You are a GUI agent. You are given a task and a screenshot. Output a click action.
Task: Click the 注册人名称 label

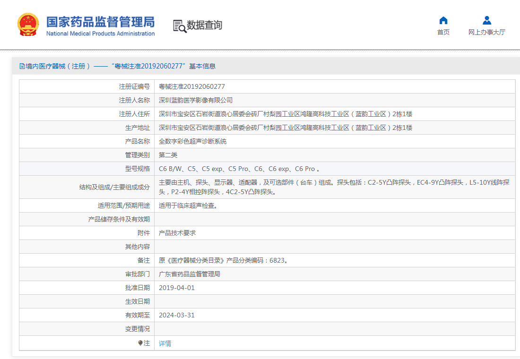point(134,100)
